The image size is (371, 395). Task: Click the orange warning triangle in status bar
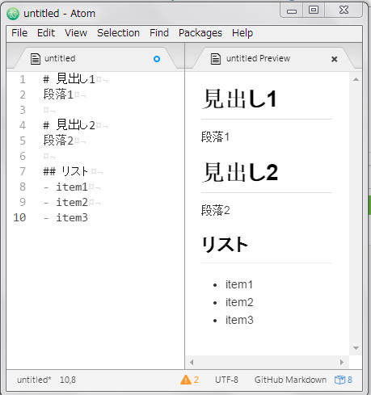pyautogui.click(x=186, y=380)
